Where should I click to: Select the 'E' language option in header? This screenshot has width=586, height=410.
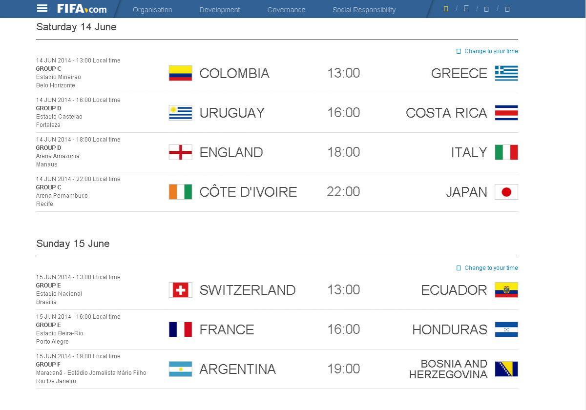[x=466, y=9]
